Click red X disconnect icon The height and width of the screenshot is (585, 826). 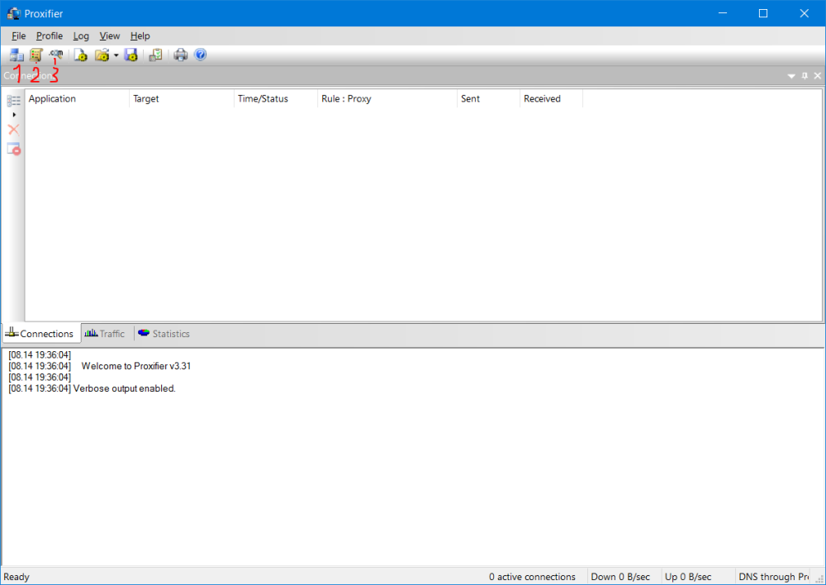[14, 130]
